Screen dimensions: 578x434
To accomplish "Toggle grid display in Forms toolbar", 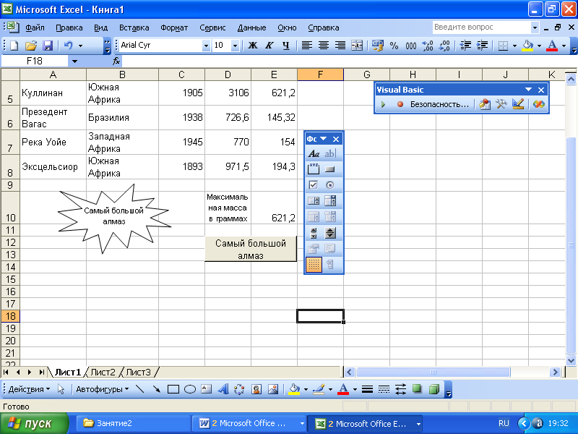I will click(314, 265).
